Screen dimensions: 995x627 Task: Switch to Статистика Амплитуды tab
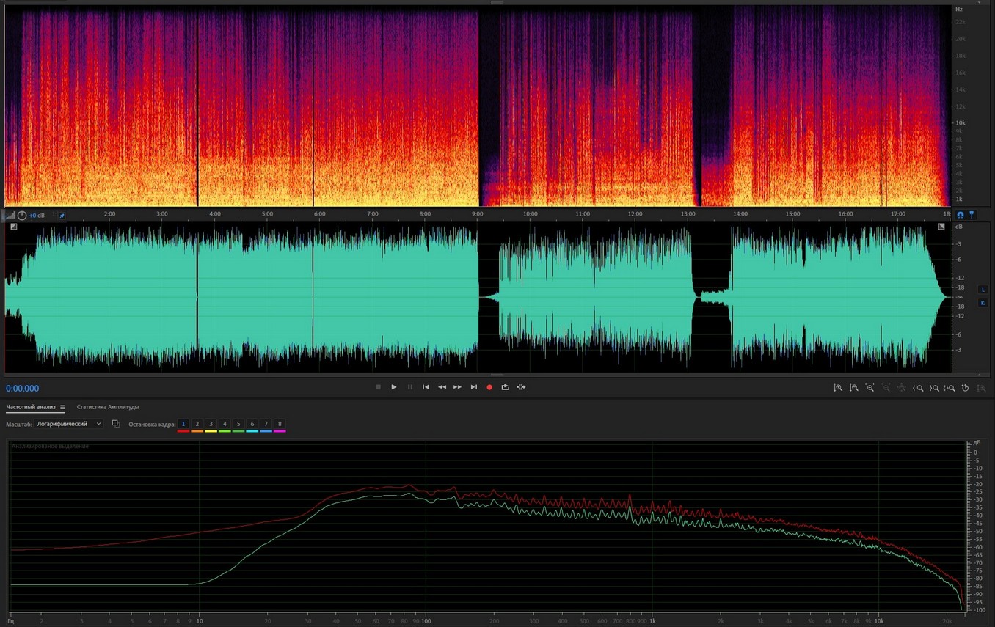click(108, 407)
